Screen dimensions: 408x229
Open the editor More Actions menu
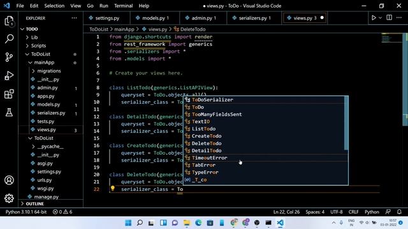399,18
